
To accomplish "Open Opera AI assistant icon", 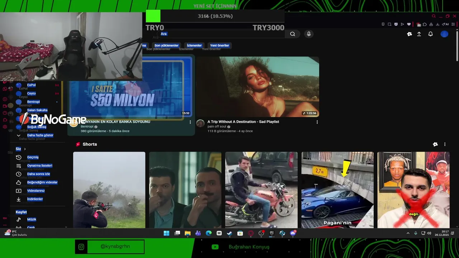I will click(x=445, y=24).
